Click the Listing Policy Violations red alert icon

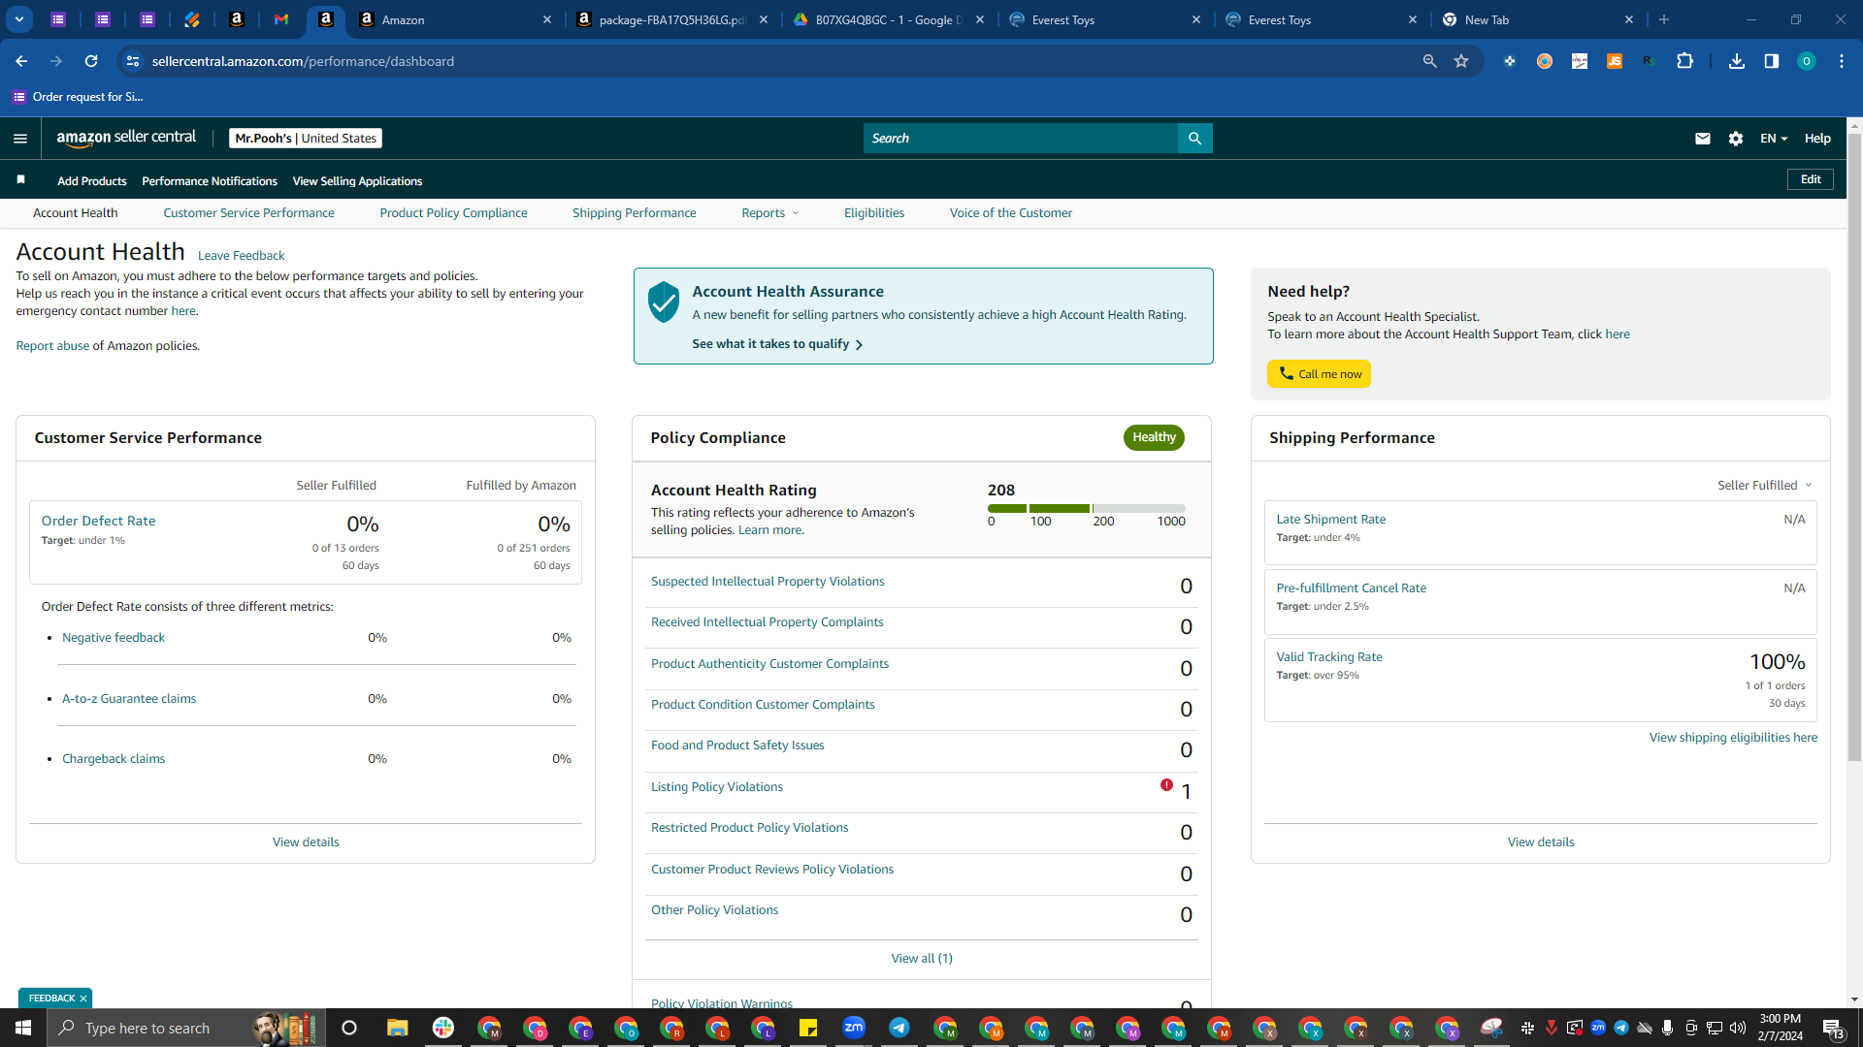point(1166,785)
